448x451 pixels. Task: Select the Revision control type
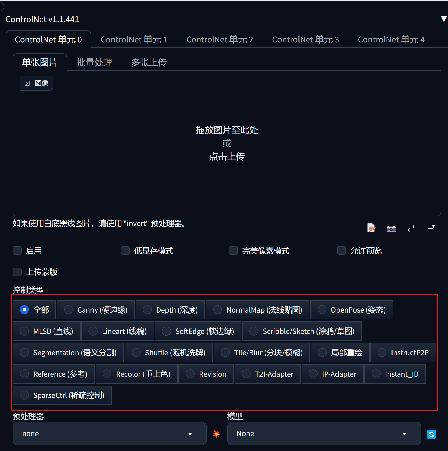tap(206, 374)
